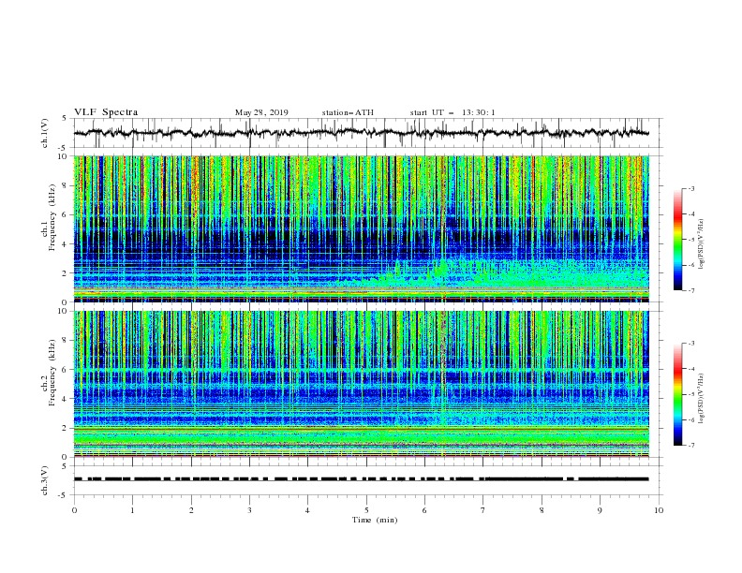Click the time axis tick label '10'
This screenshot has width=742, height=573.
(x=659, y=510)
